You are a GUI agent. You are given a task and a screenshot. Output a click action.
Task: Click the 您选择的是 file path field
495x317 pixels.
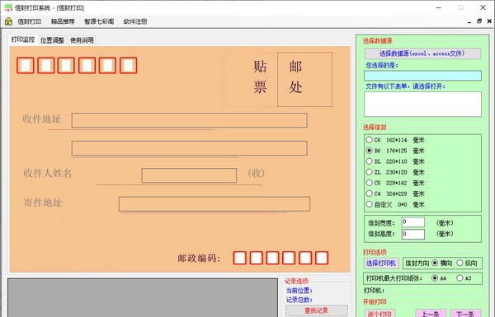click(x=422, y=76)
